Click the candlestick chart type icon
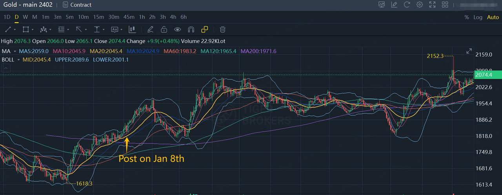Image resolution: width=502 pixels, height=195 pixels. tap(132, 29)
